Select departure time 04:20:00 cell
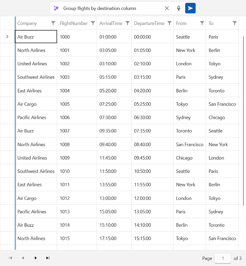 point(152,90)
